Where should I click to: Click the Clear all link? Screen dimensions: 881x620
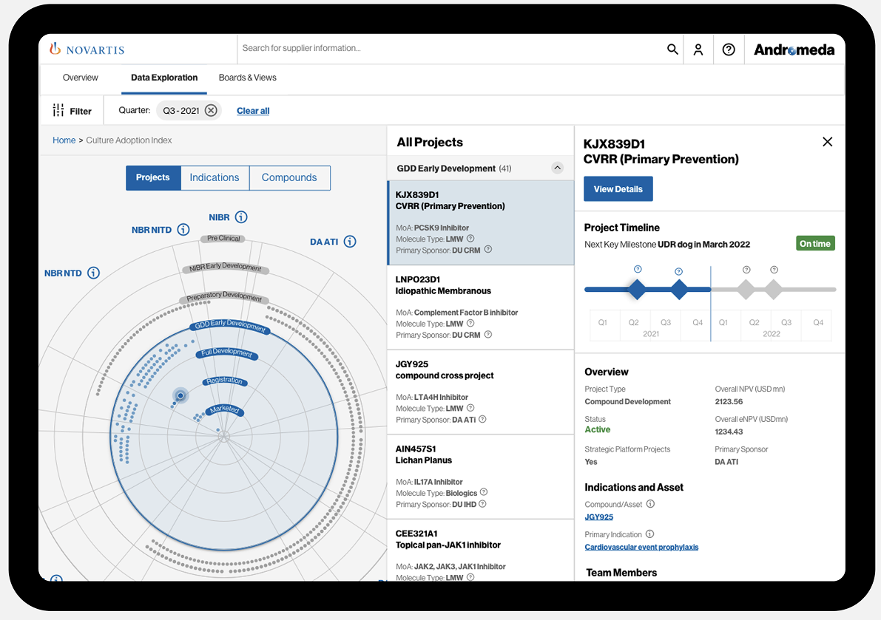pos(253,111)
